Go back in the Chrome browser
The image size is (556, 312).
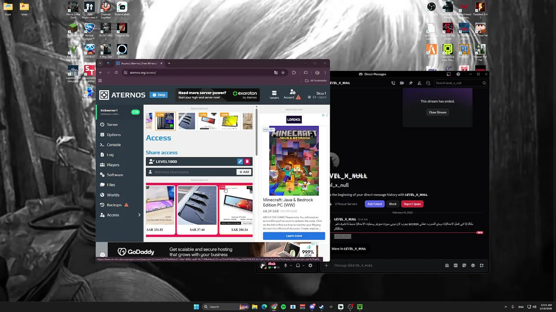point(101,73)
